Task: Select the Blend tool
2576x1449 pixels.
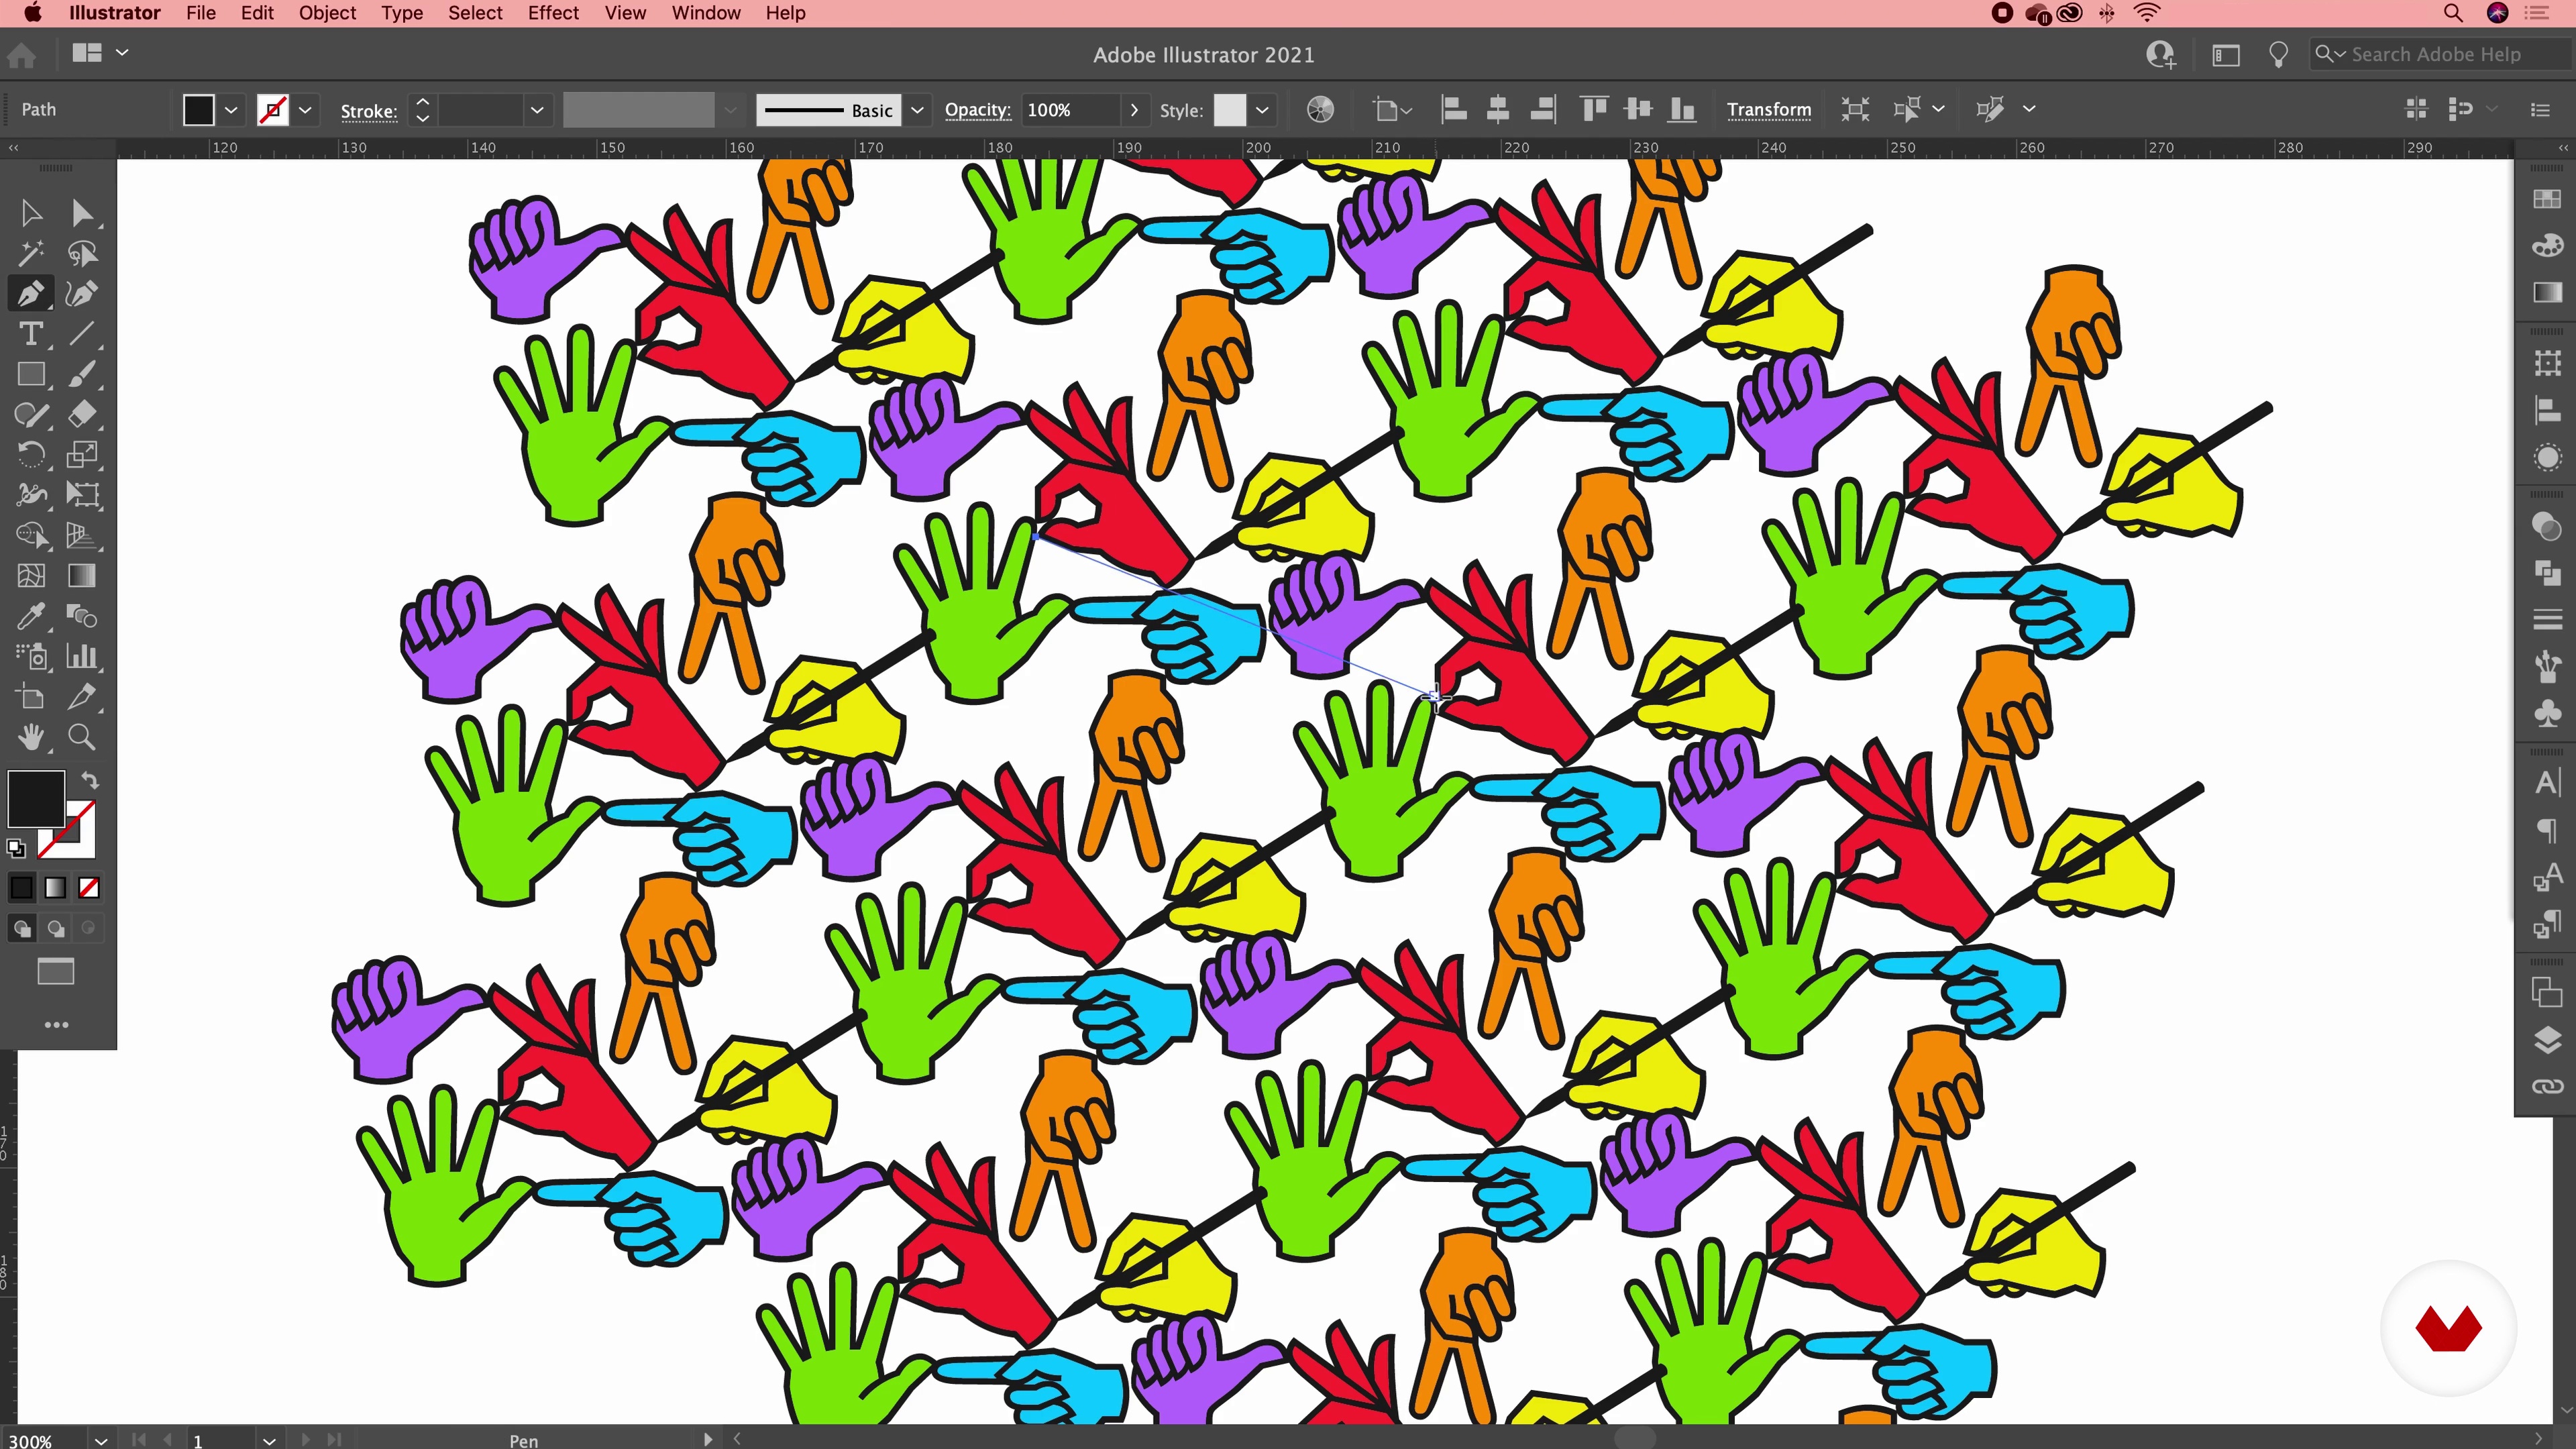Action: coord(82,616)
